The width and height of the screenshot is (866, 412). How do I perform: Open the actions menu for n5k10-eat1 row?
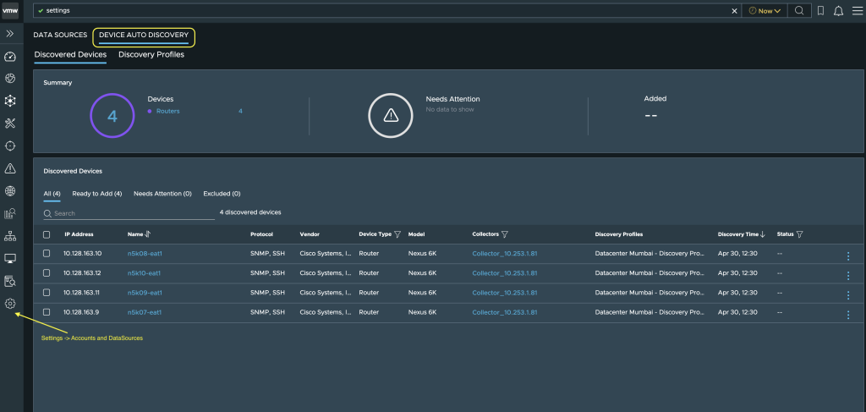(848, 276)
